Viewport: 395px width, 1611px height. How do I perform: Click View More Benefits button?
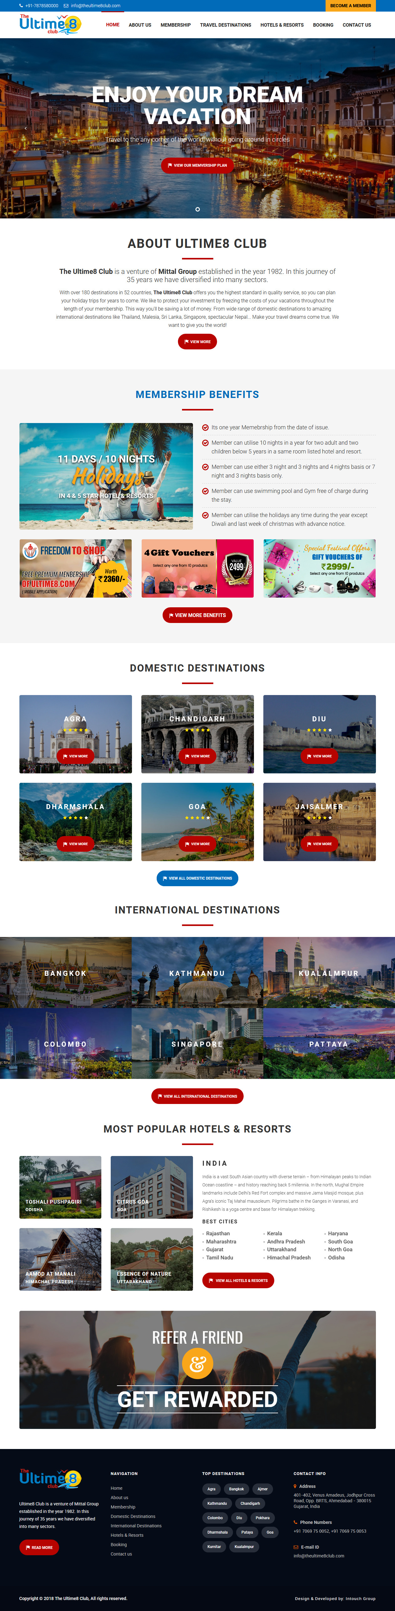(197, 615)
